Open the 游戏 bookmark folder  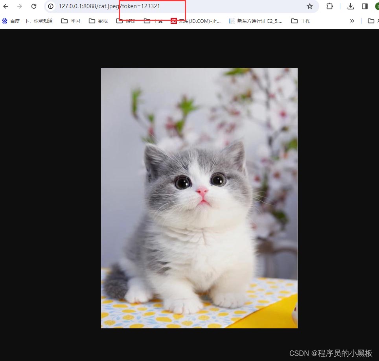126,21
